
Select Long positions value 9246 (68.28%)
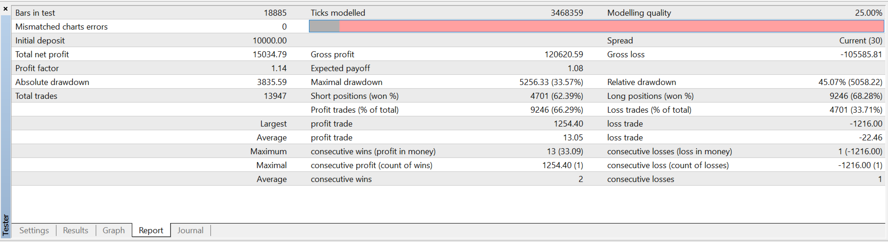856,96
